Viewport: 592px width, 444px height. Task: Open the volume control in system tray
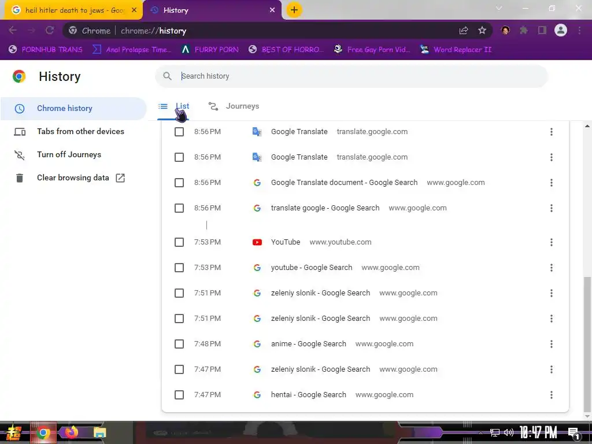pos(509,432)
